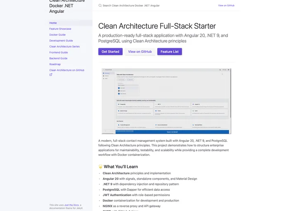Image resolution: width=284 pixels, height=211 pixels.
Task: Navigate to Development Guide
Action: (x=61, y=40)
